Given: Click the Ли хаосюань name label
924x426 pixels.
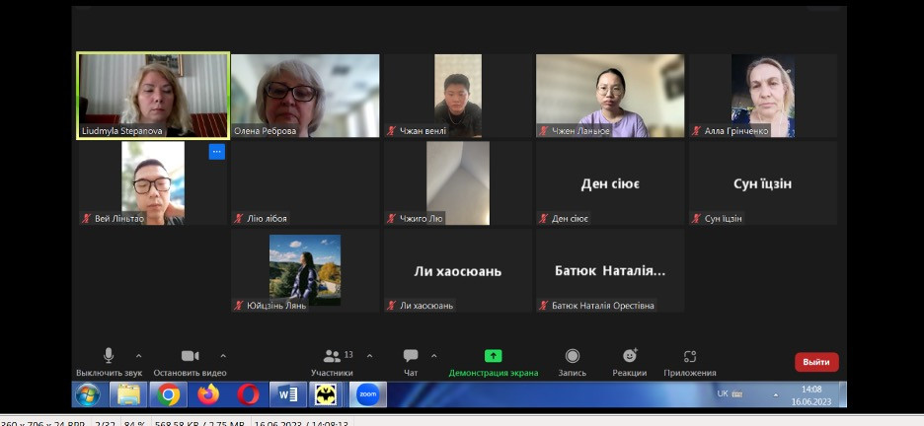Looking at the screenshot, I should (x=426, y=306).
